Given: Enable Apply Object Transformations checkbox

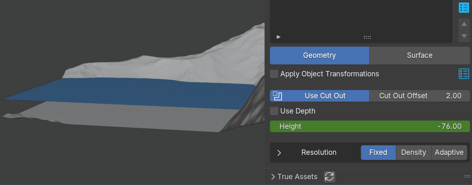Looking at the screenshot, I should (274, 74).
